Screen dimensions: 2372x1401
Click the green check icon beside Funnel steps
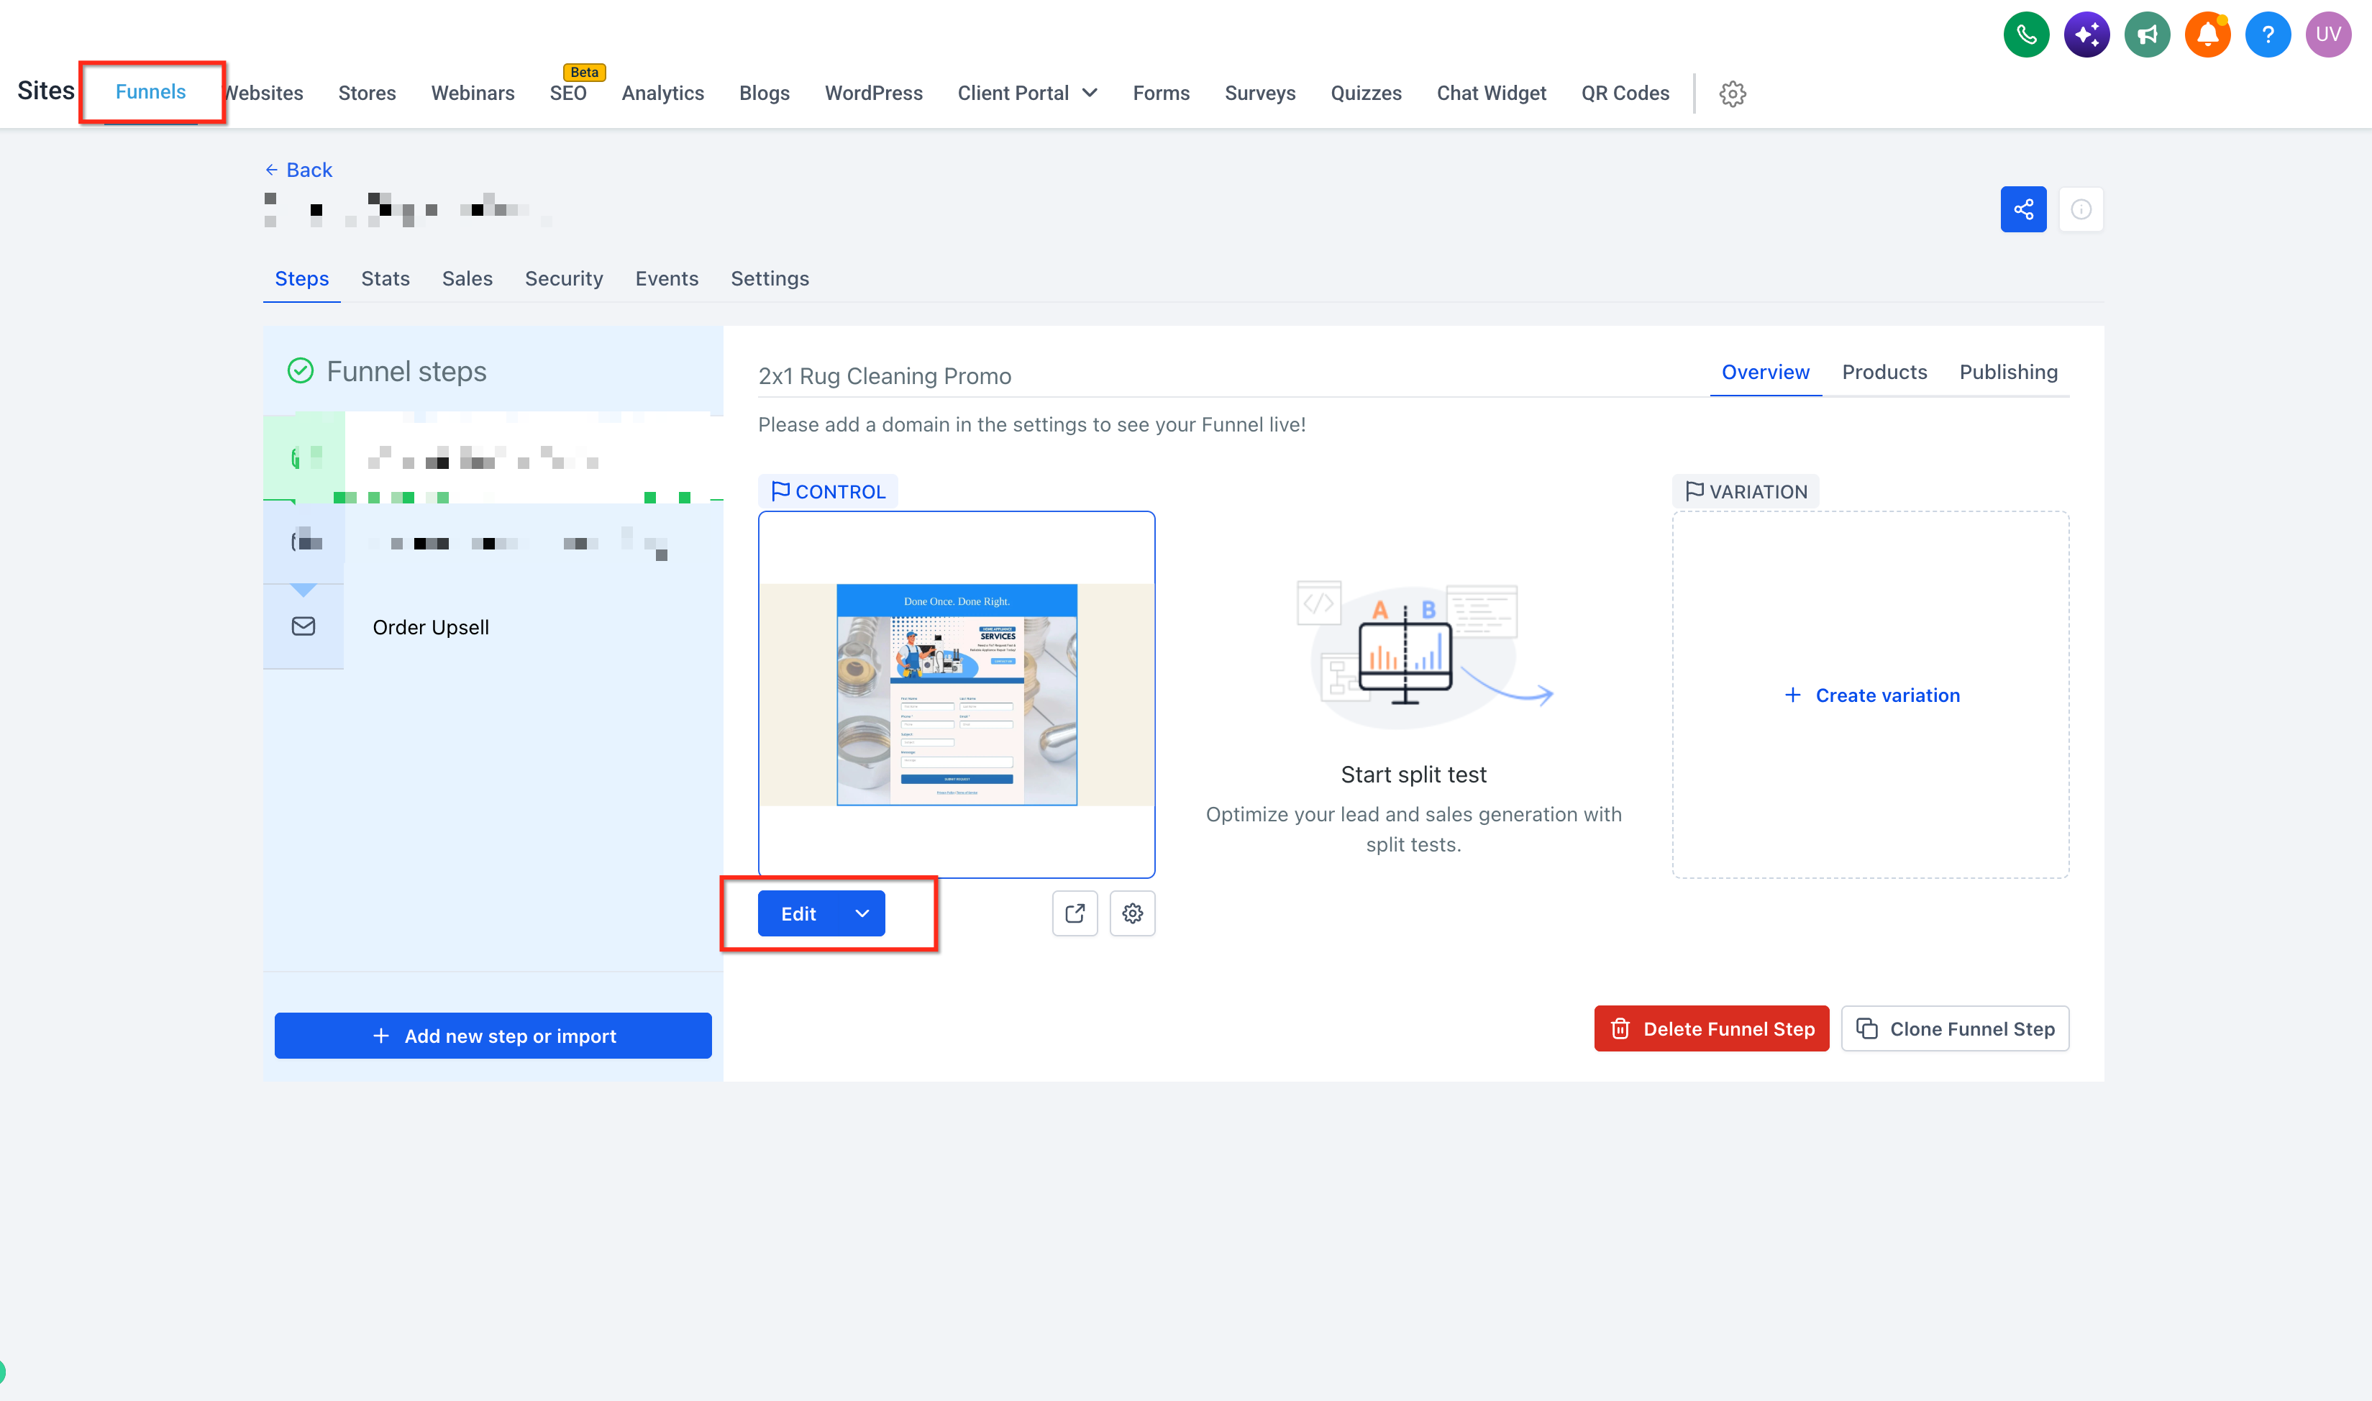(x=300, y=371)
